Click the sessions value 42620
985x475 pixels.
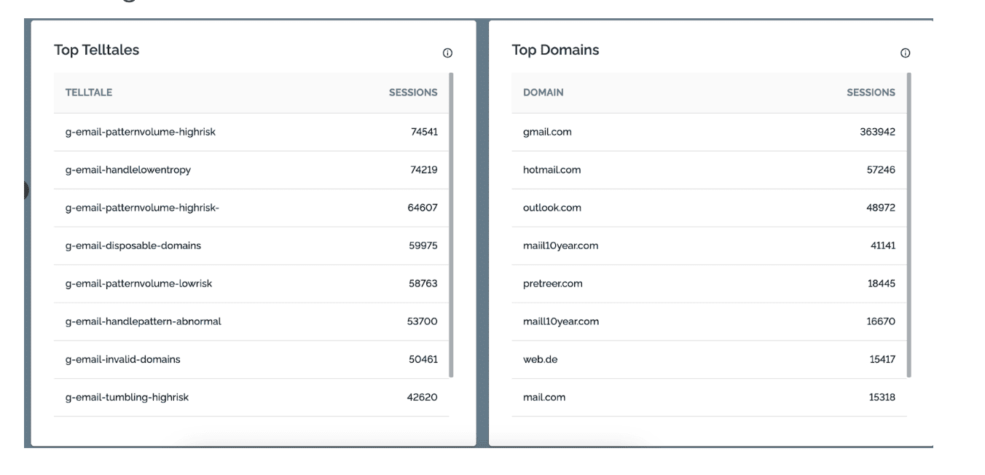click(x=423, y=397)
